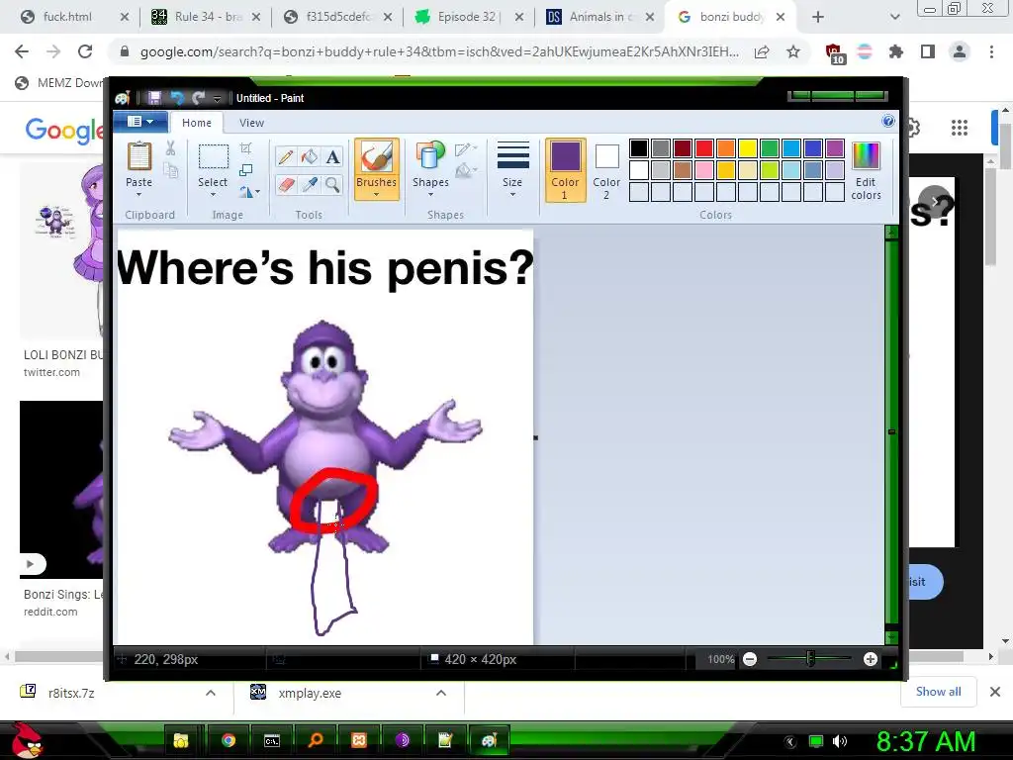
Task: Select the Color picker eyedropper tool
Action: (x=310, y=185)
